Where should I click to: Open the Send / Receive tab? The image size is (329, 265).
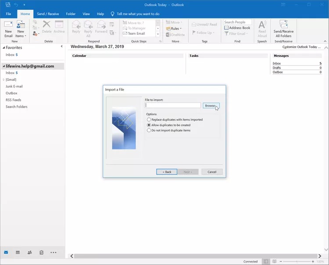point(48,14)
